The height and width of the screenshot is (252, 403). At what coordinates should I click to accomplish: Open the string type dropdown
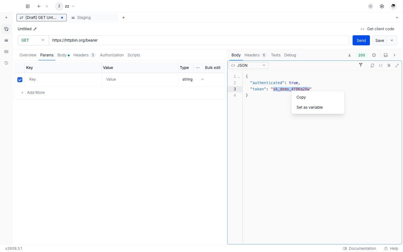[193, 79]
